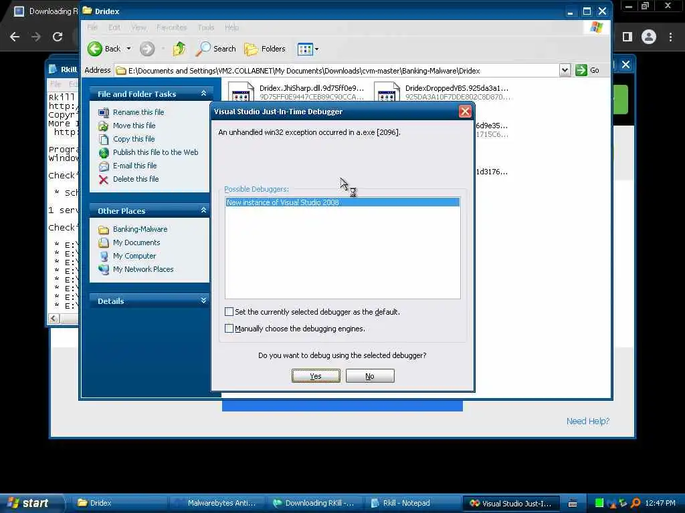The height and width of the screenshot is (513, 685).
Task: Click Yes to debug with selected debugger
Action: pyautogui.click(x=316, y=376)
